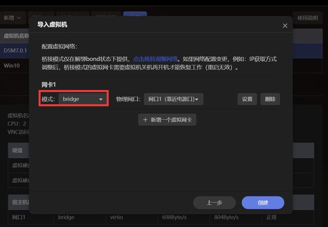
Task: Click the 804Byte/s value
Action: [226, 217]
